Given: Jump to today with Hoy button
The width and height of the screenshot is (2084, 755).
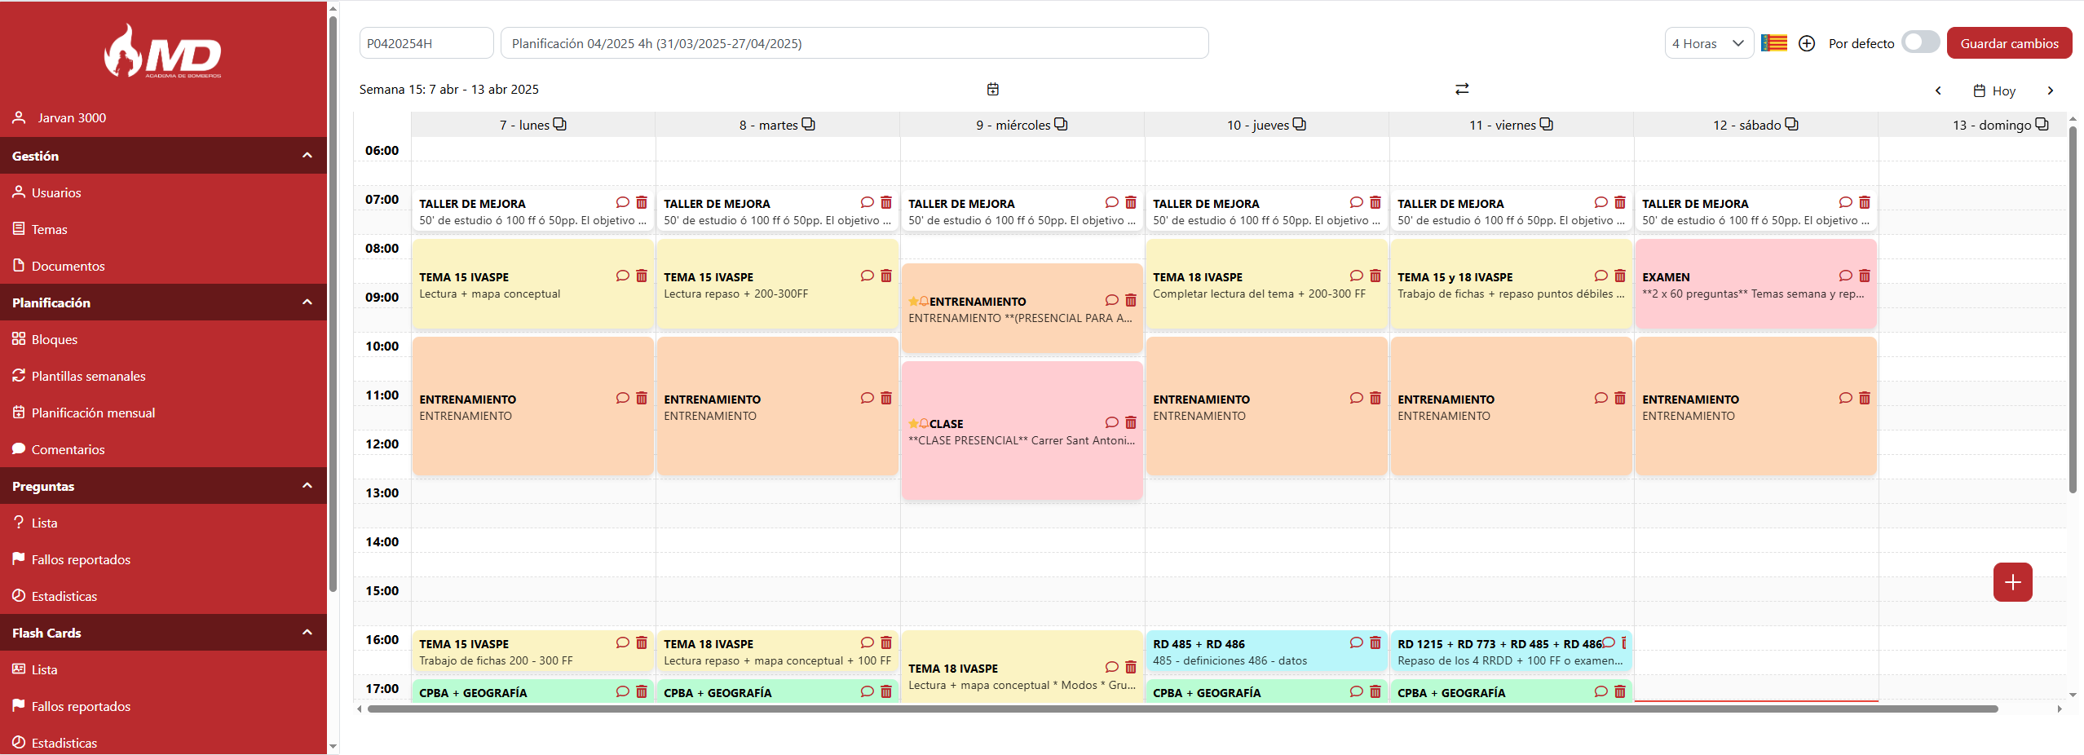Looking at the screenshot, I should pos(1994,91).
